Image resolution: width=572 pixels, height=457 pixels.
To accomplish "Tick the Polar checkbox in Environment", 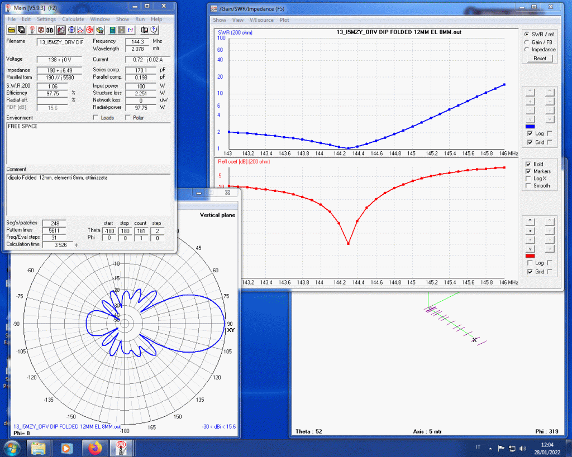I will [128, 118].
